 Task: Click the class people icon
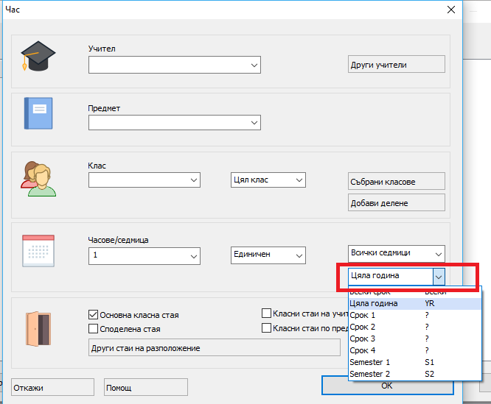point(38,179)
